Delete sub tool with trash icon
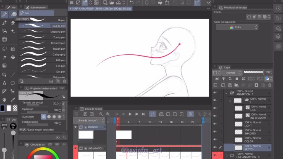The width and height of the screenshot is (283, 159). pyautogui.click(x=64, y=81)
